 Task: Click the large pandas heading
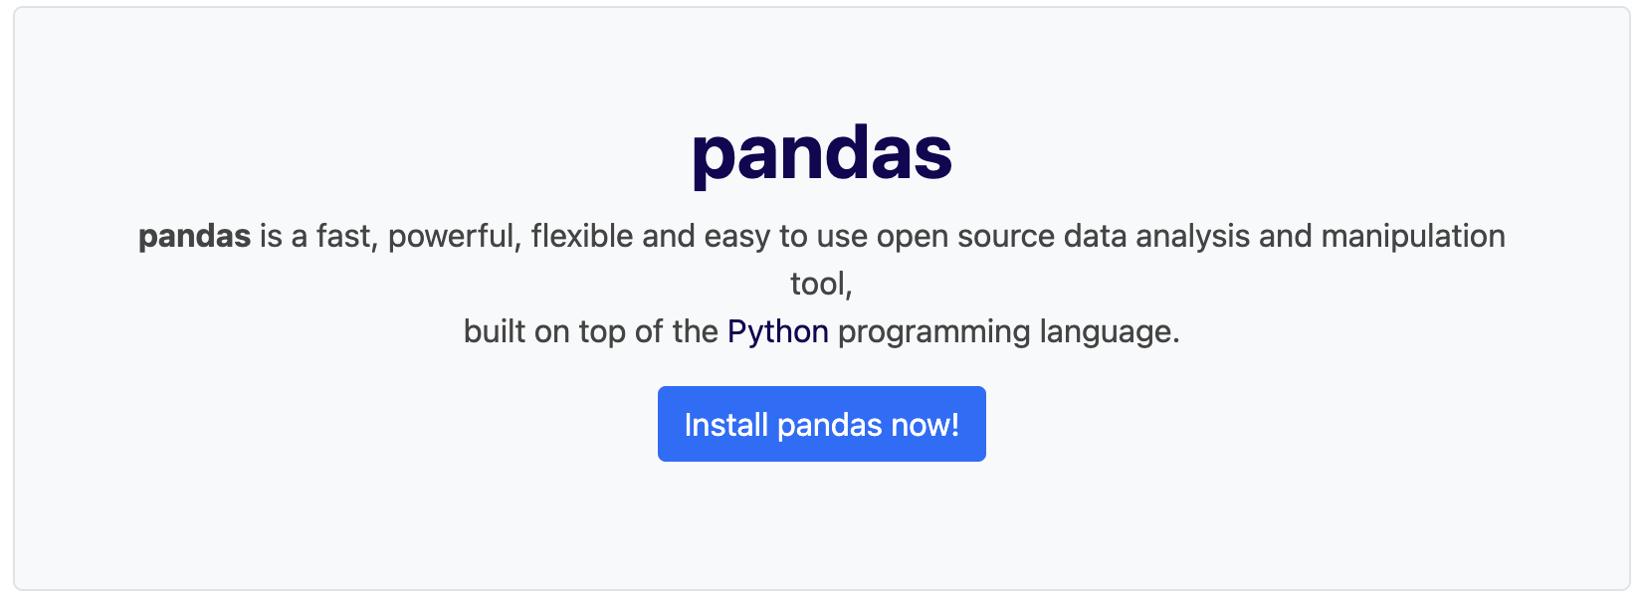(822, 154)
